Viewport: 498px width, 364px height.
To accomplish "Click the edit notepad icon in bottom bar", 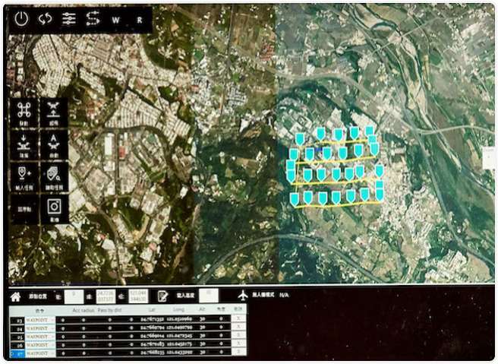I will coord(162,296).
